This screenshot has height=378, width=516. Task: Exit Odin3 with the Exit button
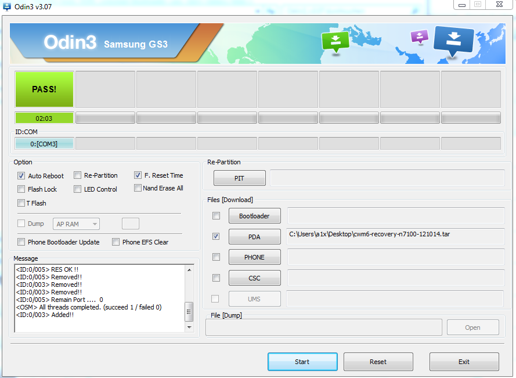click(x=464, y=362)
